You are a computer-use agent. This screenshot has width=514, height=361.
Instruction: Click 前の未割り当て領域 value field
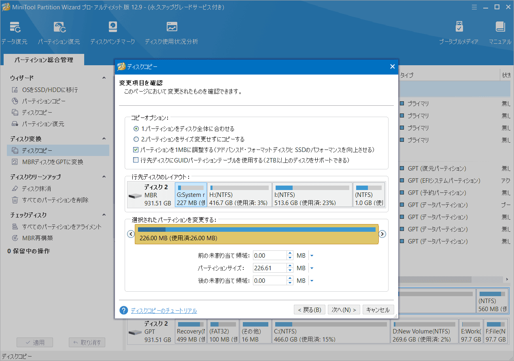(270, 256)
